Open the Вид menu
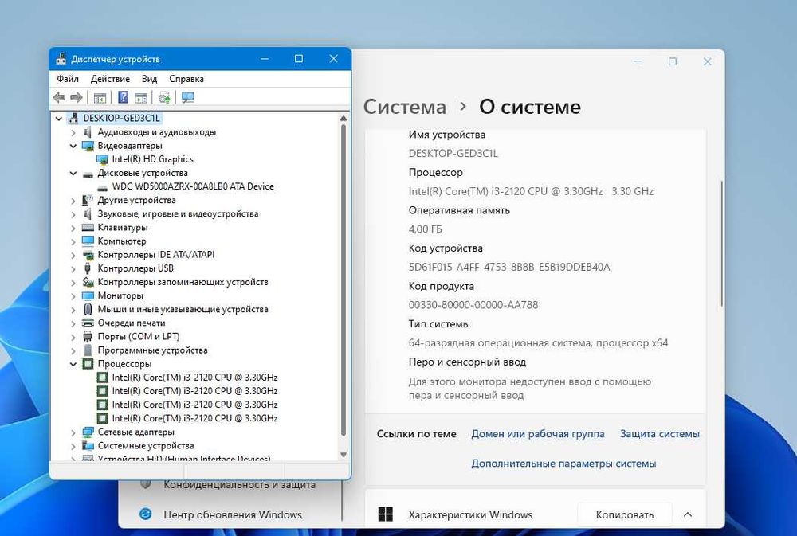 (x=149, y=79)
